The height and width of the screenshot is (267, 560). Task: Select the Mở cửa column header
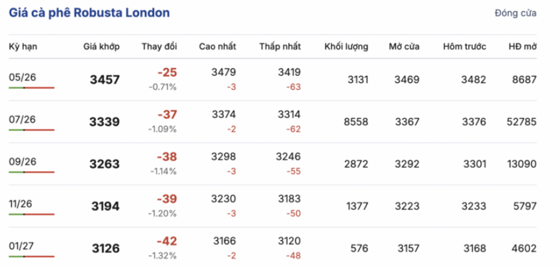click(x=404, y=47)
